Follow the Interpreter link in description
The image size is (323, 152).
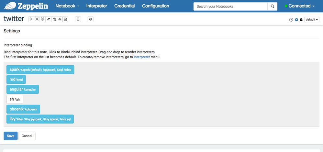click(x=142, y=57)
